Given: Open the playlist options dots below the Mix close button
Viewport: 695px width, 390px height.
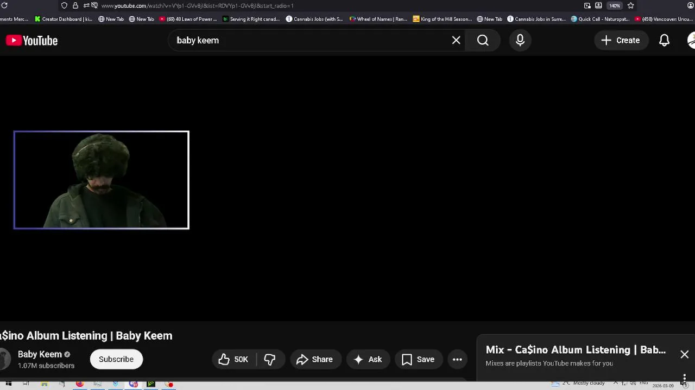Looking at the screenshot, I should click(684, 377).
